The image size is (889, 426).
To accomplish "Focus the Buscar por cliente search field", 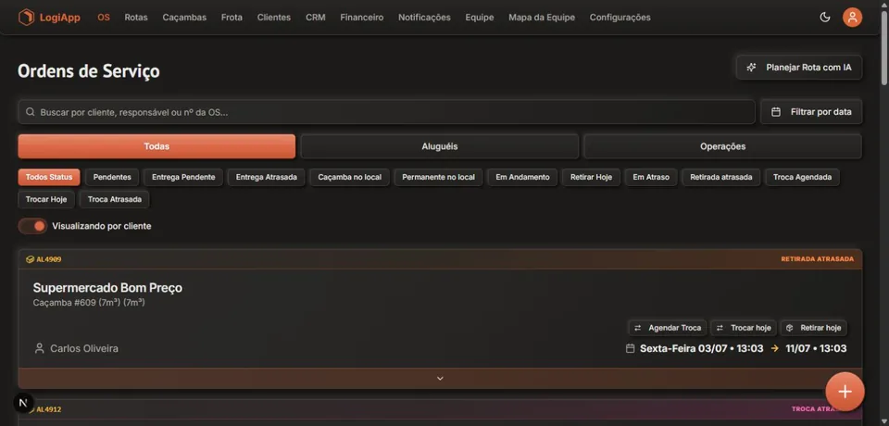I will pyautogui.click(x=387, y=112).
